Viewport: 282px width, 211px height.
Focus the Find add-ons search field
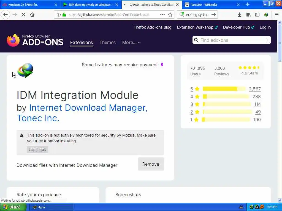coord(231,40)
